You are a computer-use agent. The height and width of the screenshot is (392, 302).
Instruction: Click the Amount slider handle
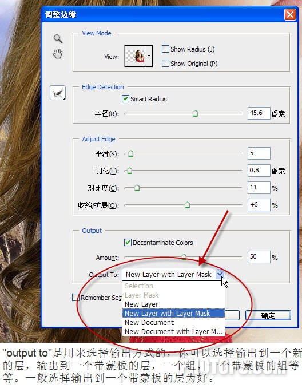click(184, 257)
